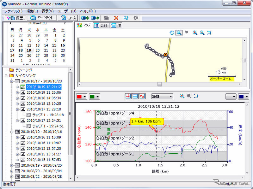Click the grayed-out icon left of the delete X
Screen dimensions: 253x189
(106, 18)
